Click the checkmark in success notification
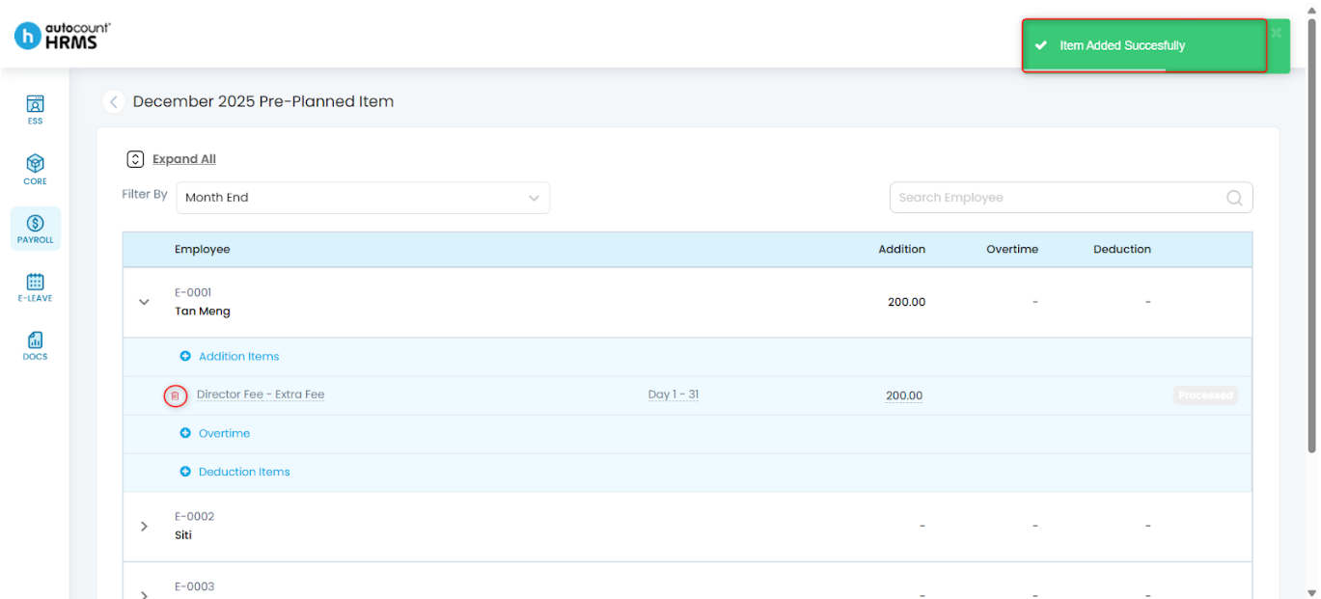1321x599 pixels. point(1040,45)
